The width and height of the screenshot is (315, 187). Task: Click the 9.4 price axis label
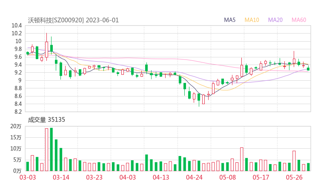pyautogui.click(x=18, y=65)
